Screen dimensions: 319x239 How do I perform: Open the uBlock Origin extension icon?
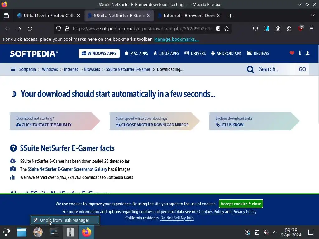(x=301, y=28)
